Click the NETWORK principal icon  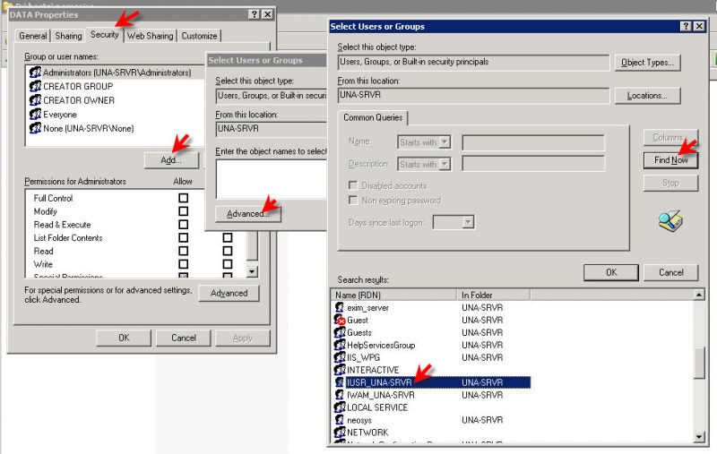(340, 432)
